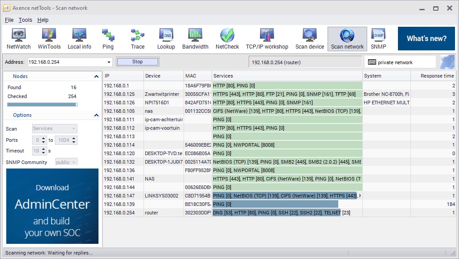
Task: Sort by the System column header
Action: 386,76
